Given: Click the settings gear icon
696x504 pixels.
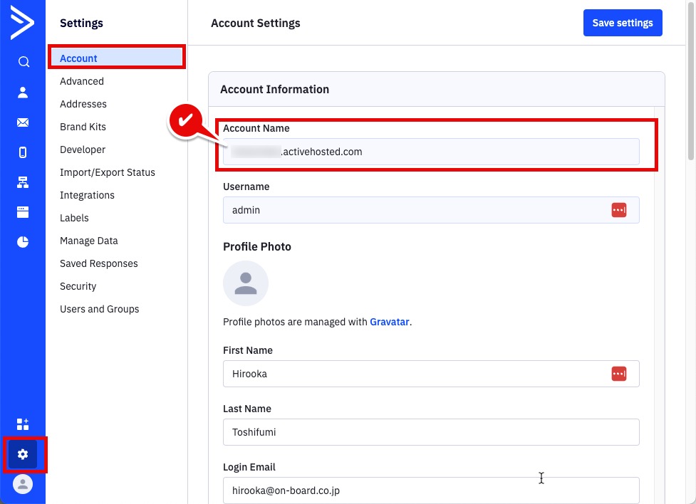Looking at the screenshot, I should (x=23, y=454).
